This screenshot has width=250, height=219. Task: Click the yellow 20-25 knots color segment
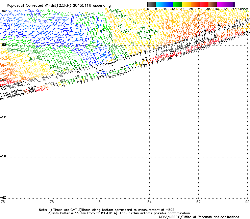tap(186, 4)
